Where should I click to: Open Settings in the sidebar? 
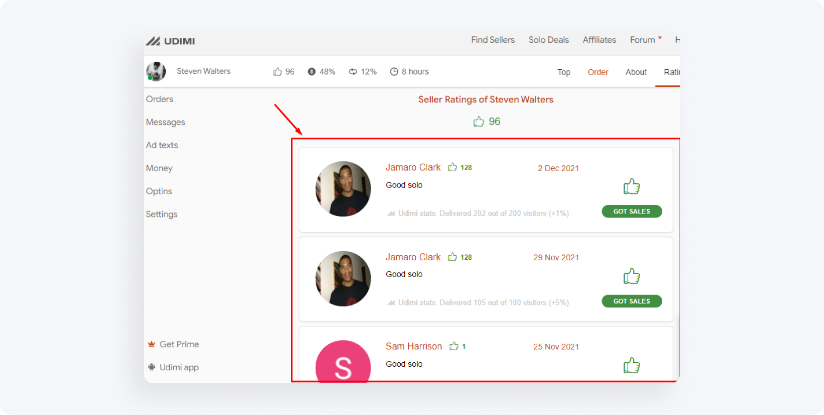click(x=161, y=214)
